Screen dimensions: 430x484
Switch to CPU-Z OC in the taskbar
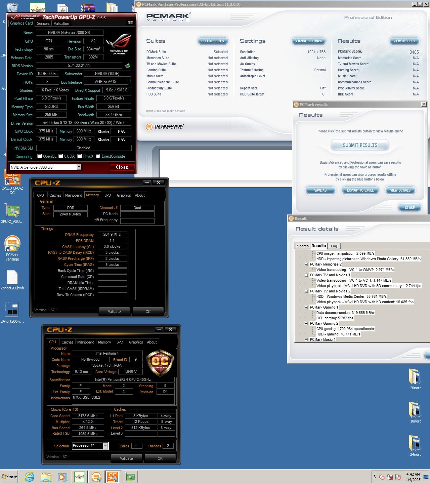click(113, 477)
